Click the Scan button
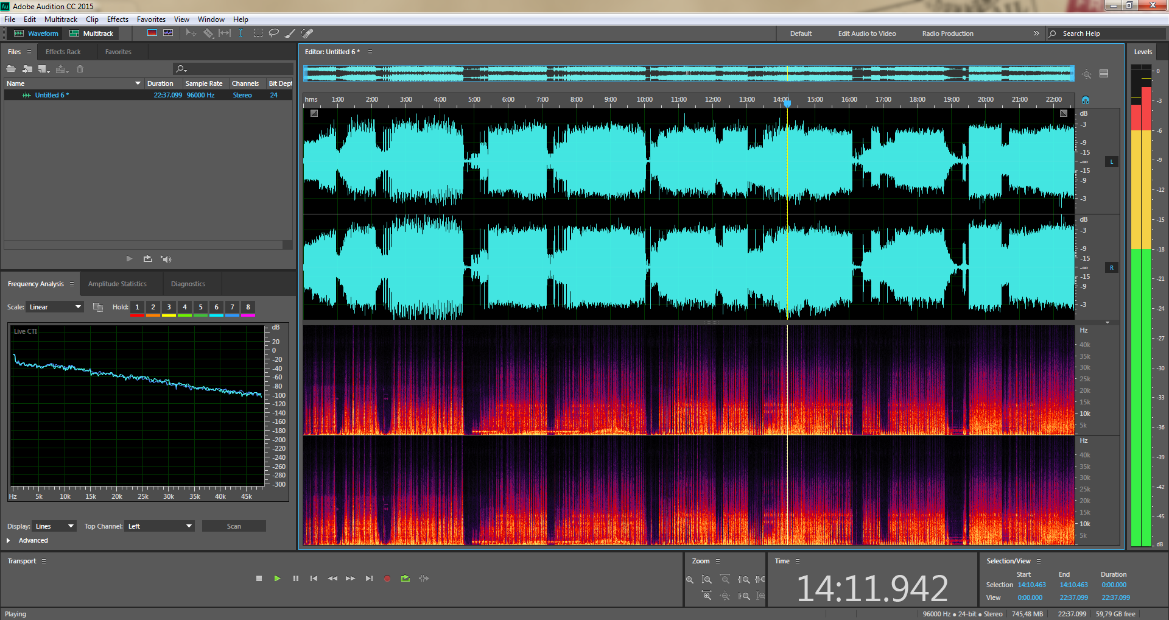This screenshot has width=1169, height=620. point(234,526)
